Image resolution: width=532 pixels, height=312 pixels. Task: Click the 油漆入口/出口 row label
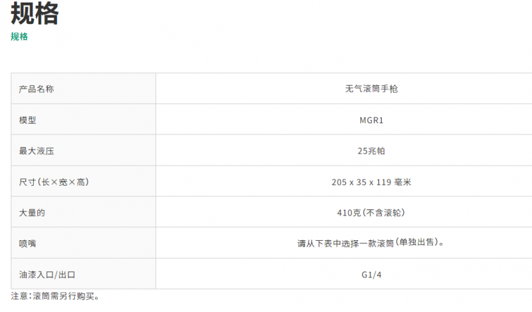click(47, 275)
